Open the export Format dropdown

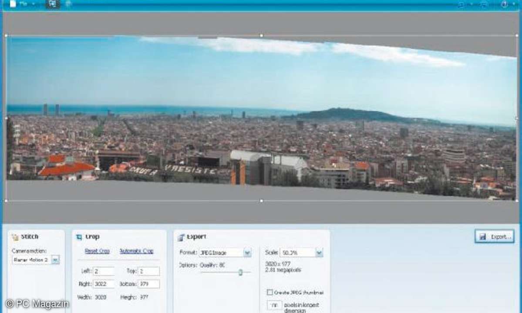[247, 253]
